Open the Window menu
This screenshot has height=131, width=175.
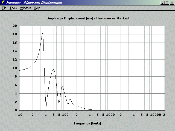click(x=25, y=8)
